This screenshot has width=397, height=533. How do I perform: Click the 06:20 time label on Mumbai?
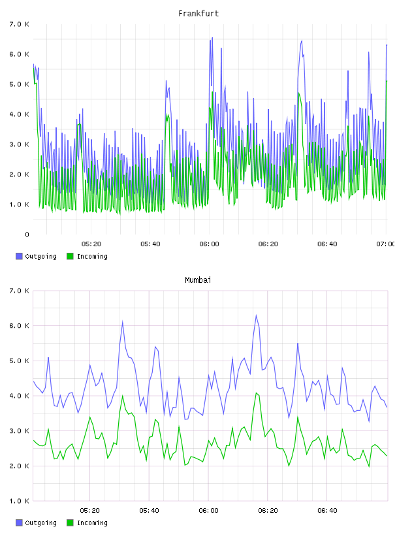pyautogui.click(x=268, y=511)
